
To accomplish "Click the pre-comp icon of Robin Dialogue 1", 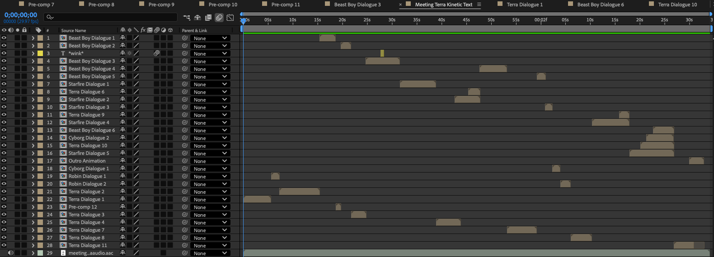I will click(63, 176).
